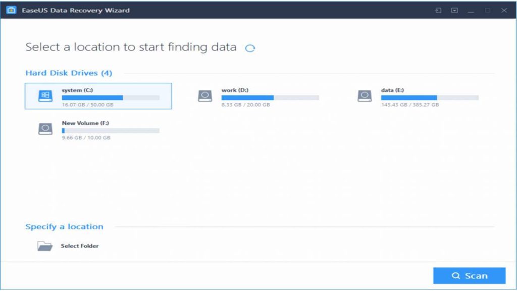This screenshot has width=517, height=291.
Task: Start scanning with the Scan button
Action: click(x=469, y=275)
